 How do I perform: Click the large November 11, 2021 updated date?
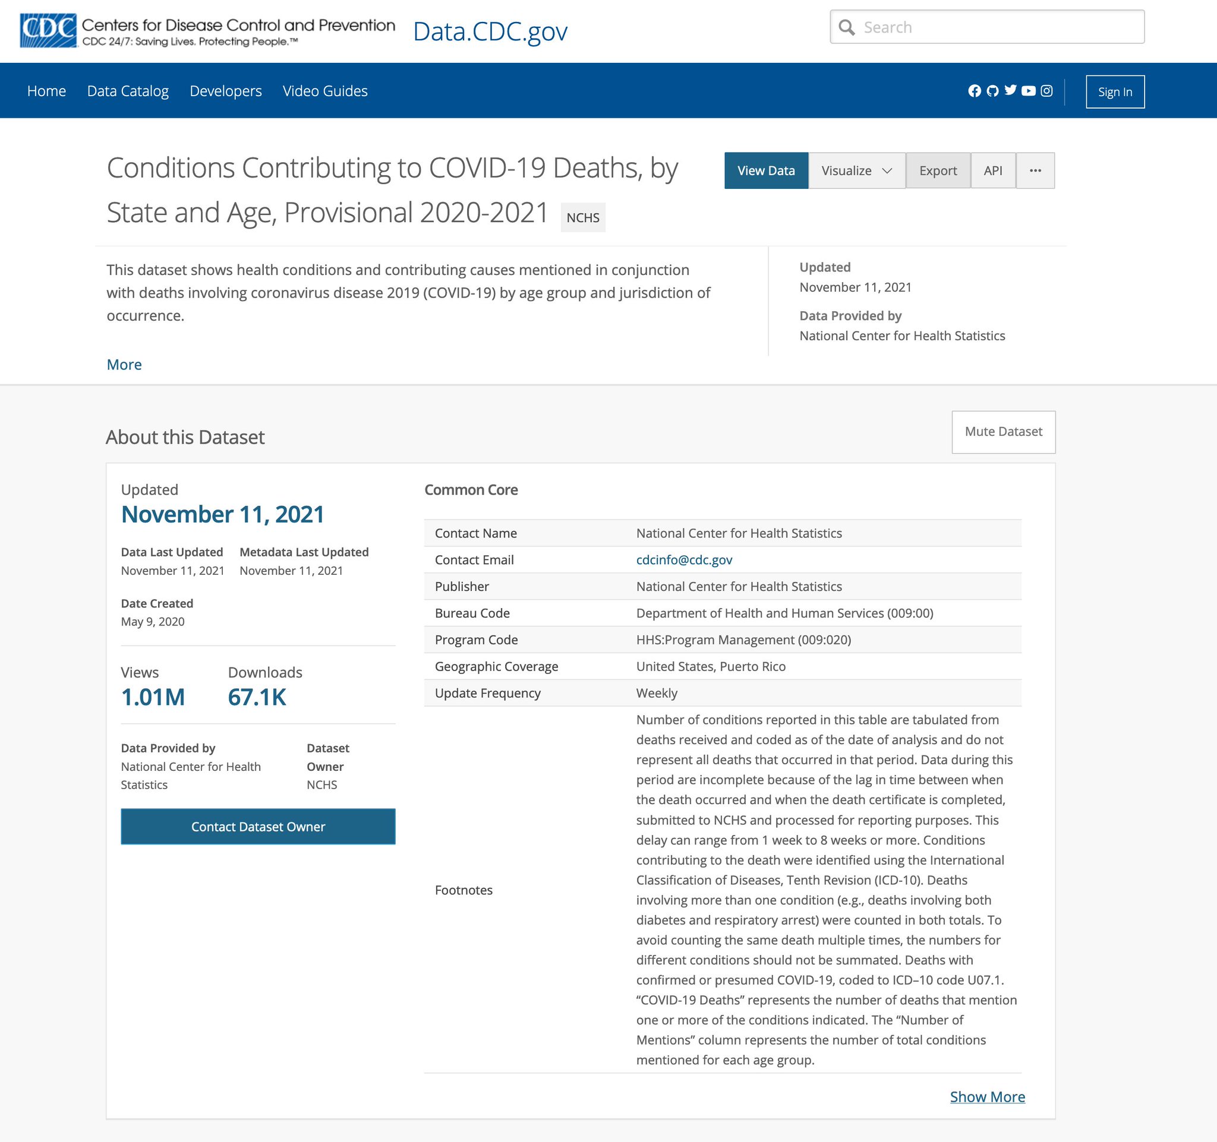[223, 514]
